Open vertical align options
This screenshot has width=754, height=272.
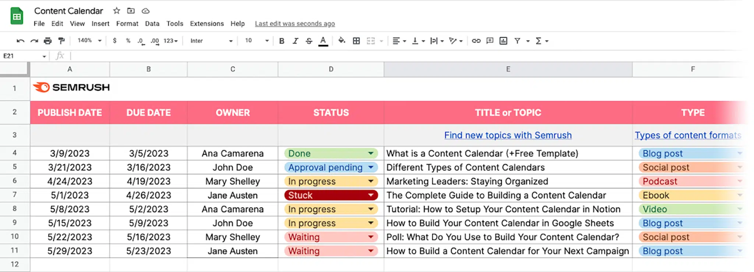pyautogui.click(x=418, y=41)
